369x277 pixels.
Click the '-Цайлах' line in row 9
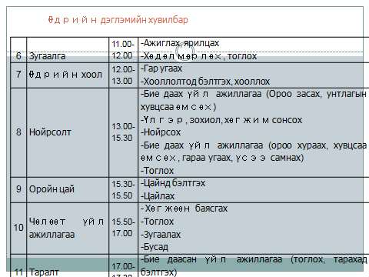coord(158,196)
